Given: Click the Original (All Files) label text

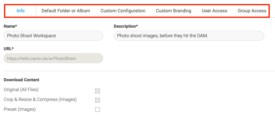Looking at the screenshot, I should (21, 90).
